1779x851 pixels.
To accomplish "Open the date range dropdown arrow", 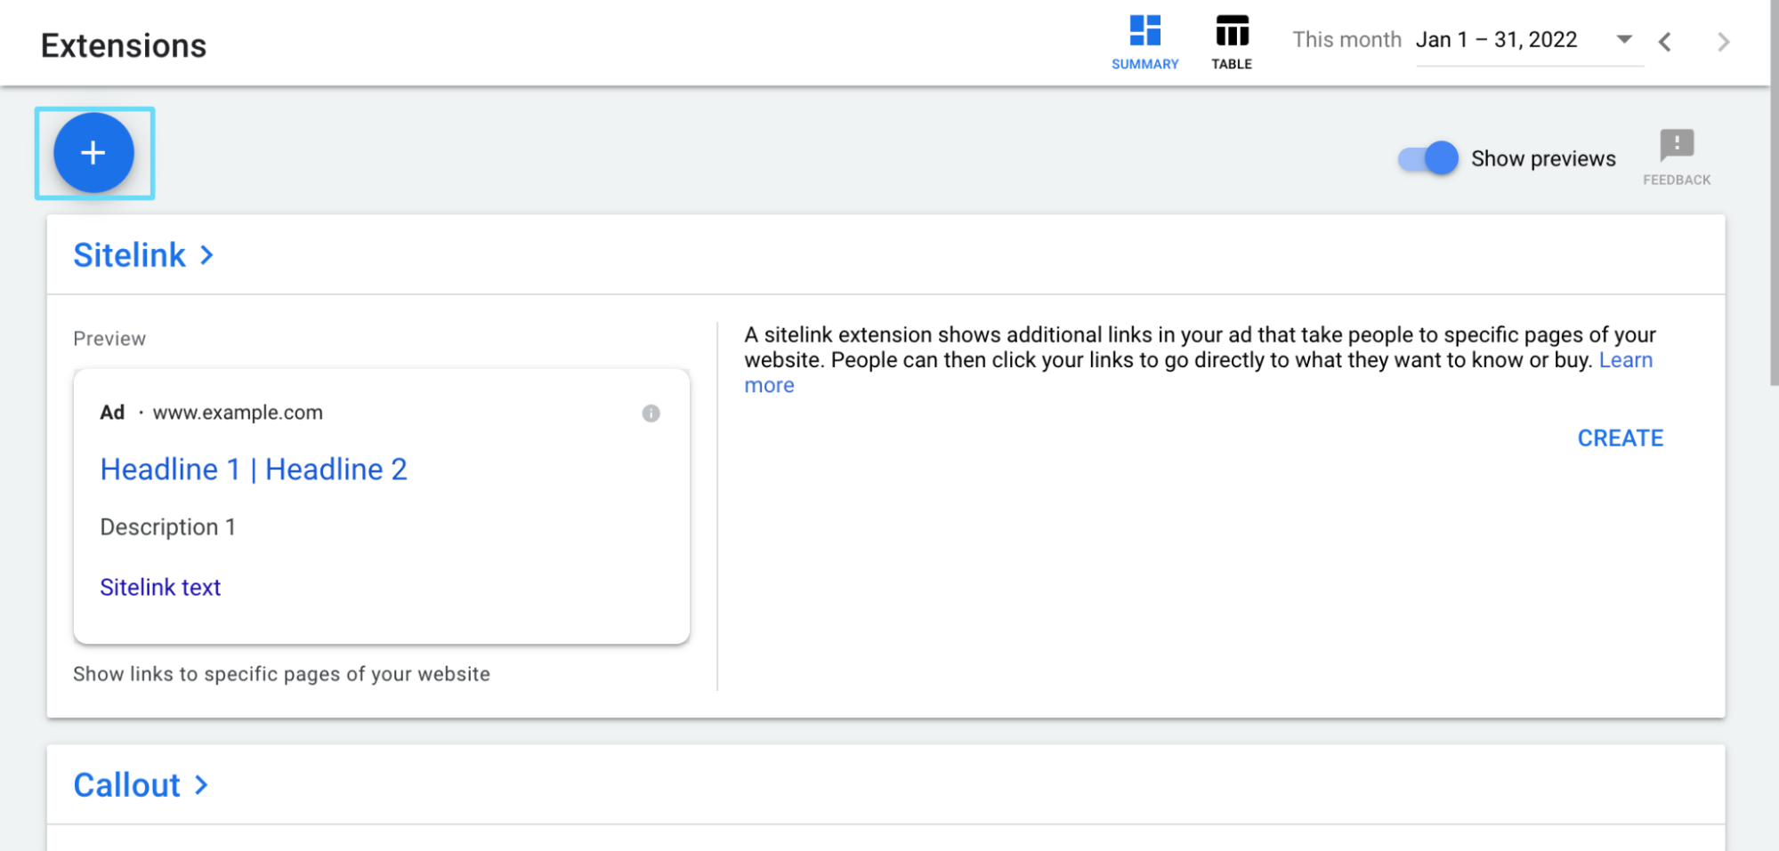I will click(1624, 39).
